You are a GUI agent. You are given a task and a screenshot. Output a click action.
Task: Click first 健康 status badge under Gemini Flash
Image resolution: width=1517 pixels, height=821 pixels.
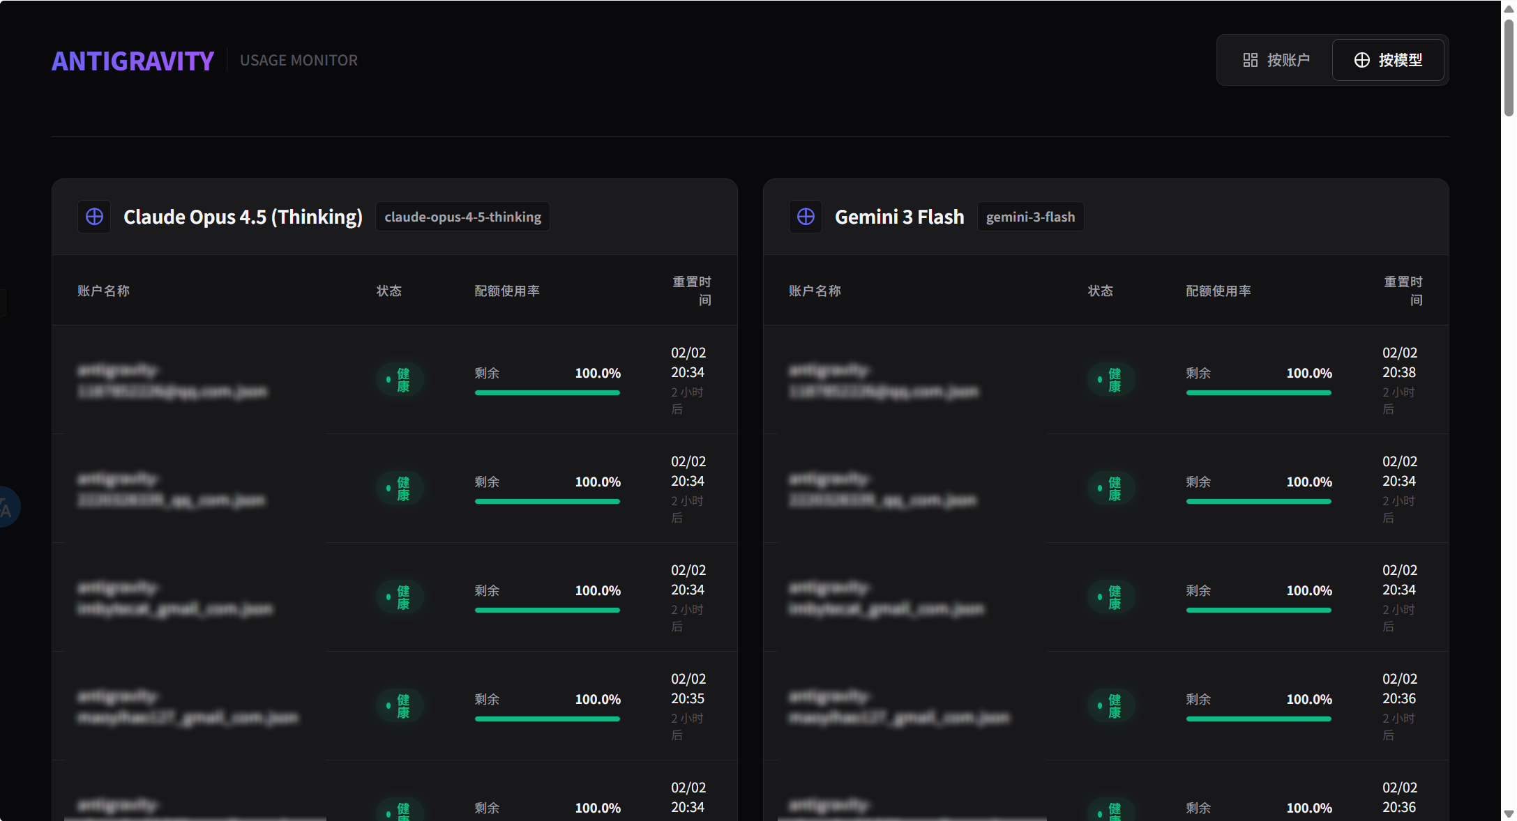click(x=1111, y=380)
